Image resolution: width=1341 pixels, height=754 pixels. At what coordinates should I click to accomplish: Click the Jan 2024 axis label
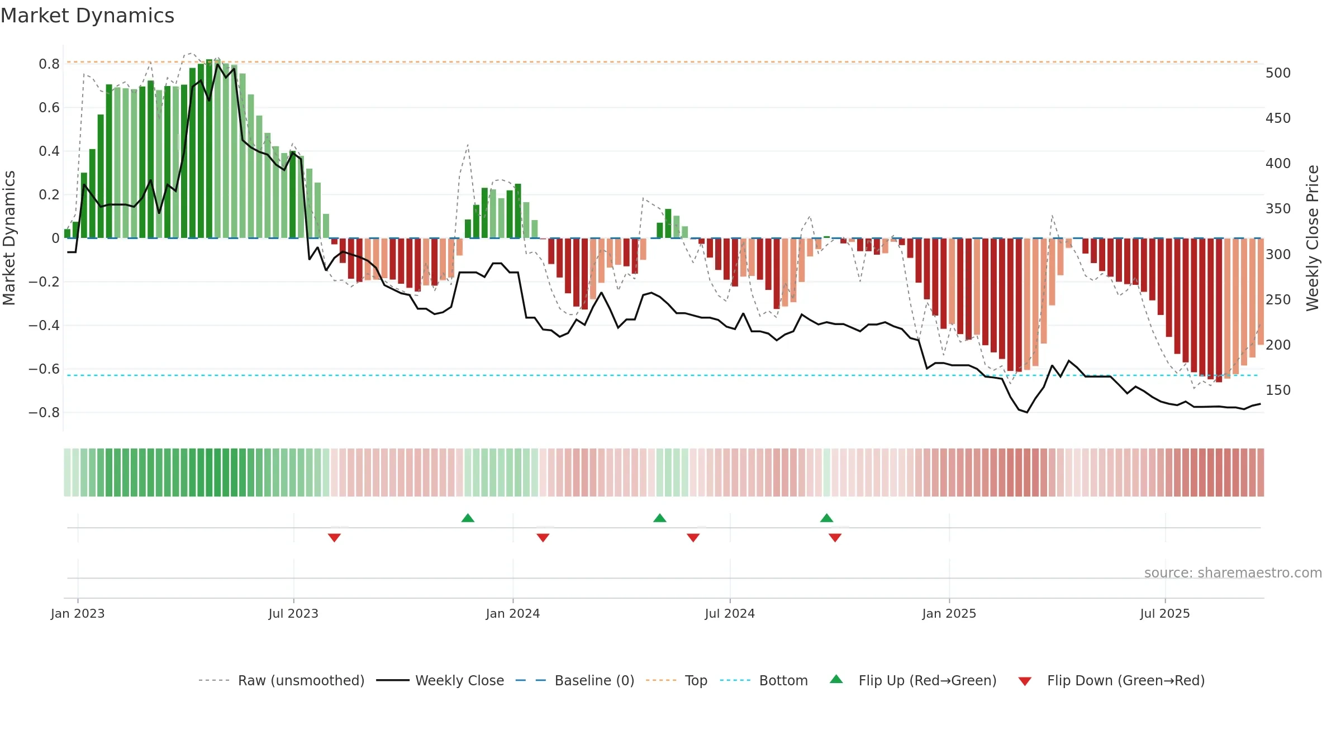pyautogui.click(x=513, y=613)
